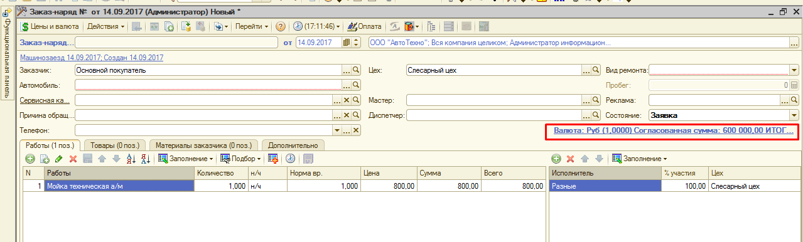Click magnifier icon of Автомобиль field
This screenshot has width=803, height=242.
click(x=356, y=85)
